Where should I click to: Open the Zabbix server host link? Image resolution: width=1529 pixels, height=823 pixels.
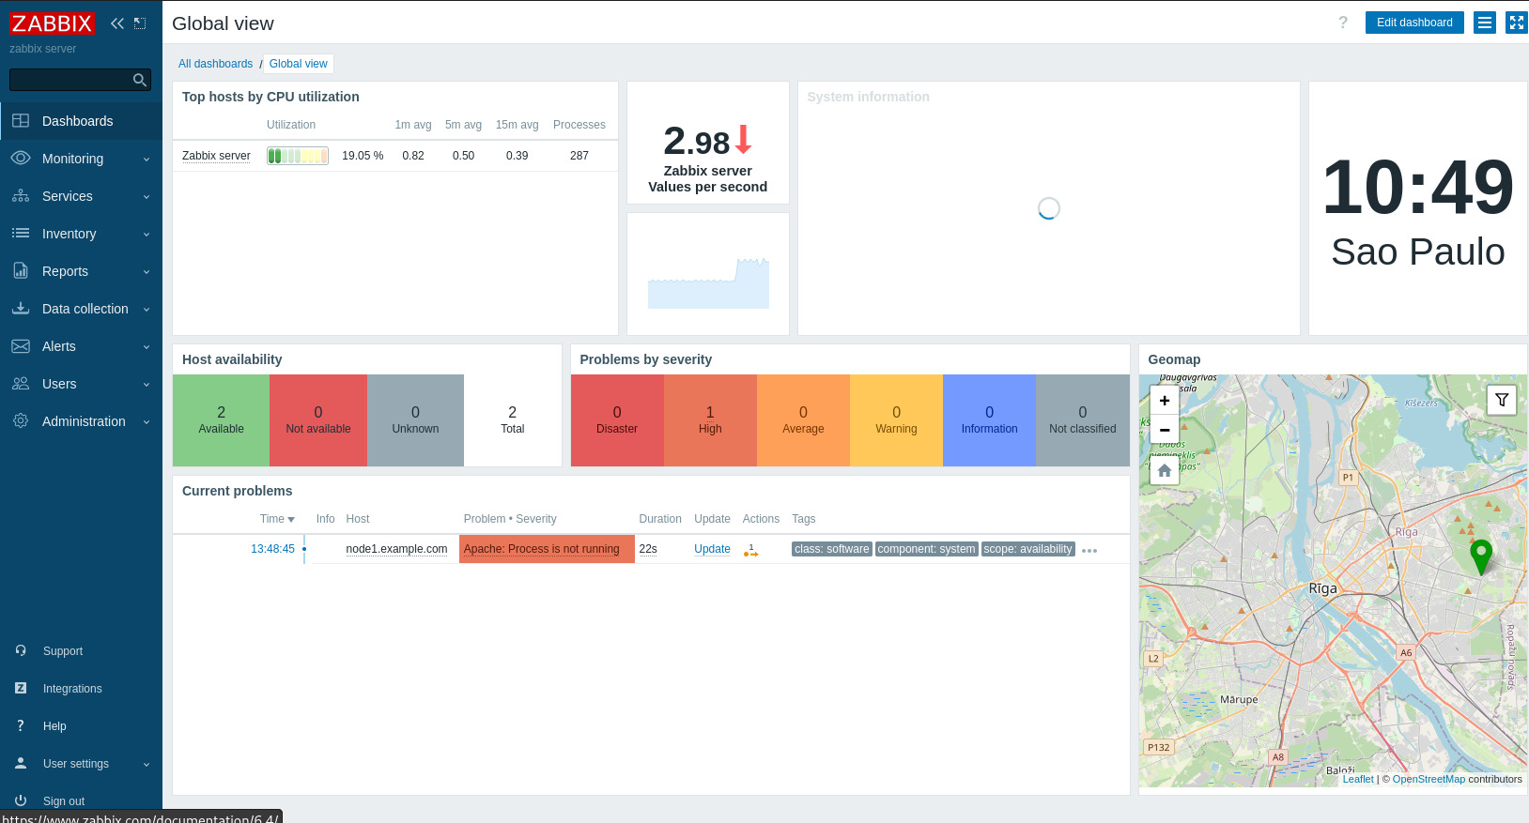pyautogui.click(x=216, y=156)
